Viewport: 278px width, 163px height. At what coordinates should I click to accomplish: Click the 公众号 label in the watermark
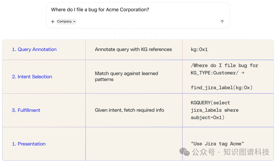pyautogui.click(x=203, y=152)
